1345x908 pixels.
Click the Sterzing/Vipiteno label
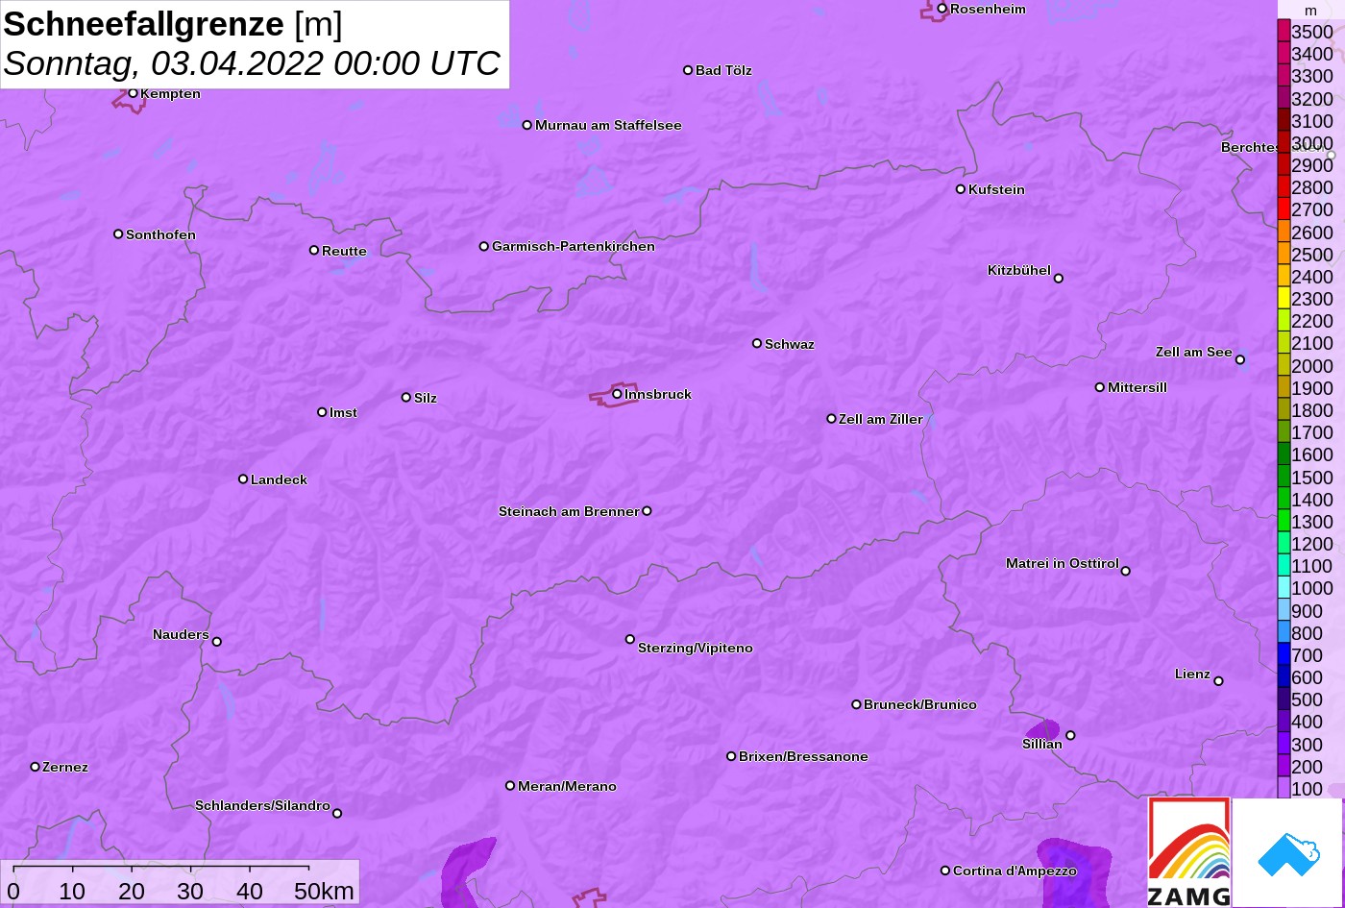[x=696, y=648]
